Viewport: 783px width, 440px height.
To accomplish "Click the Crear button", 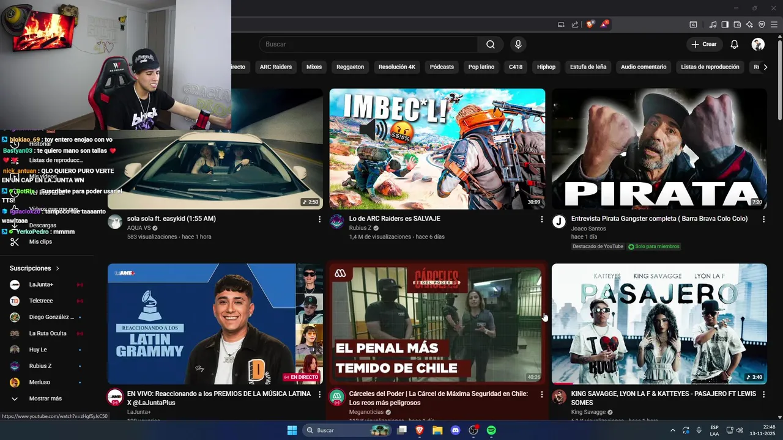I will [x=703, y=44].
